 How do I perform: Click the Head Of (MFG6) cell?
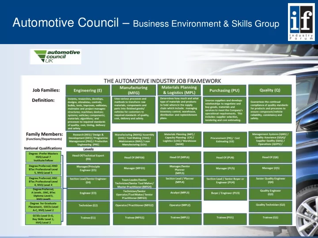pos(134,157)
